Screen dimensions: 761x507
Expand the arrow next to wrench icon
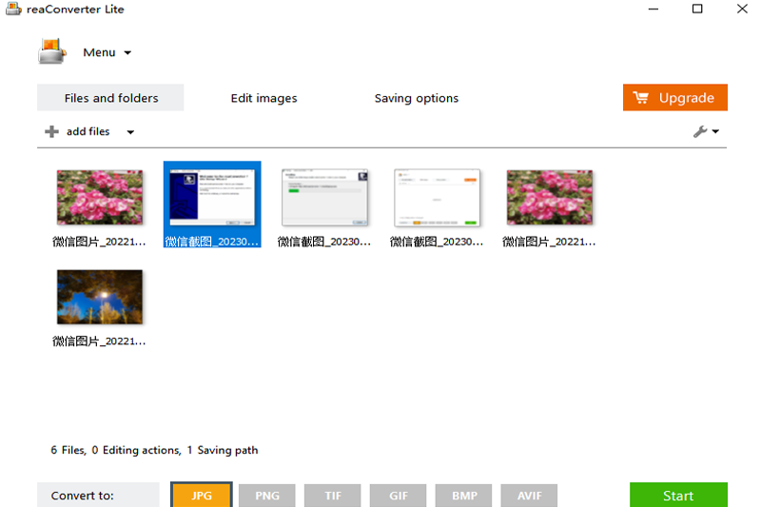pyautogui.click(x=715, y=131)
